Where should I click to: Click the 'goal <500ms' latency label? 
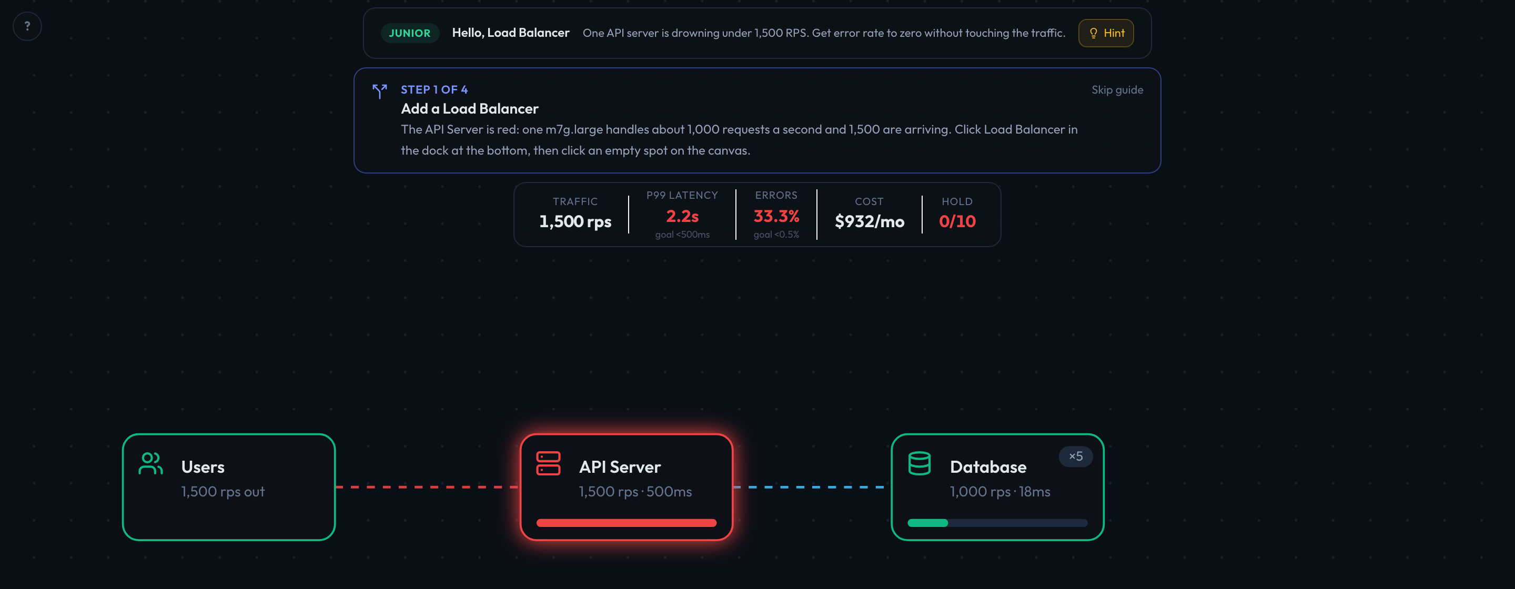(x=682, y=235)
